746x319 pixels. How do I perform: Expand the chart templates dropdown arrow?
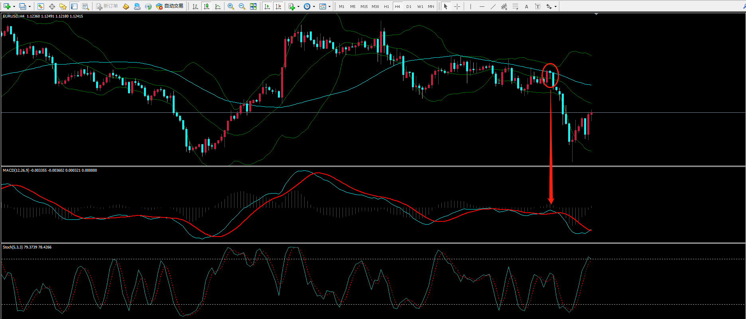pyautogui.click(x=329, y=6)
